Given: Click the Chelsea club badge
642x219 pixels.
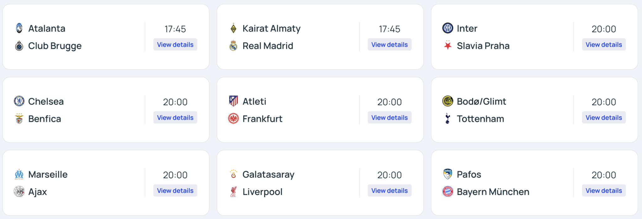Looking at the screenshot, I should 19,101.
